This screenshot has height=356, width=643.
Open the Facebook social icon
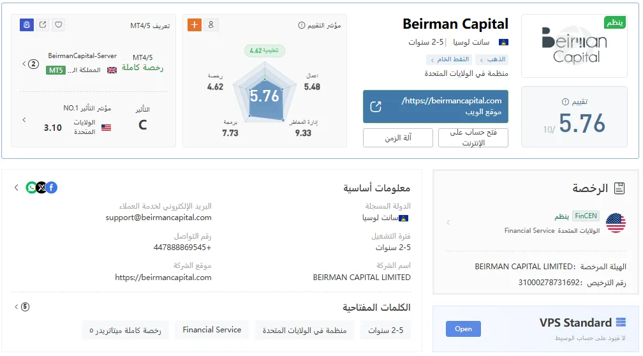(x=51, y=188)
